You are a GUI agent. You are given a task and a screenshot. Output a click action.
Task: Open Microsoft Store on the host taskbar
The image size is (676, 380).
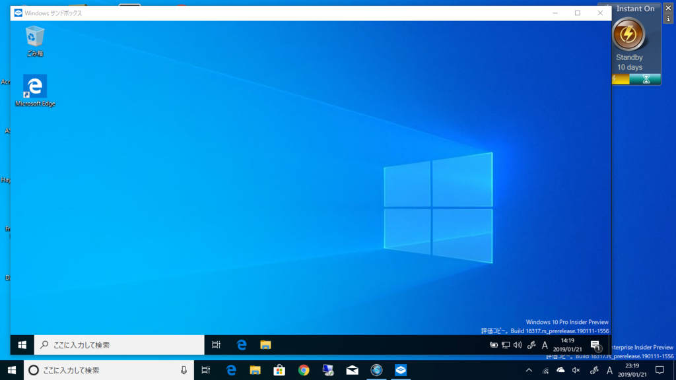click(x=279, y=370)
